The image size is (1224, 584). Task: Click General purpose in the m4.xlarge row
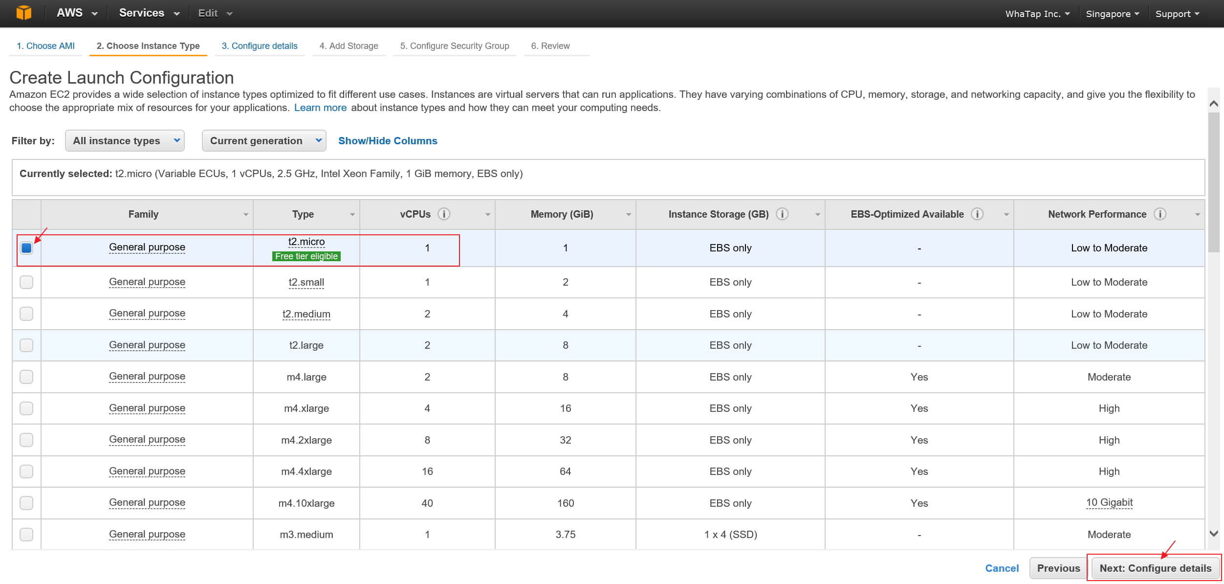coord(147,408)
